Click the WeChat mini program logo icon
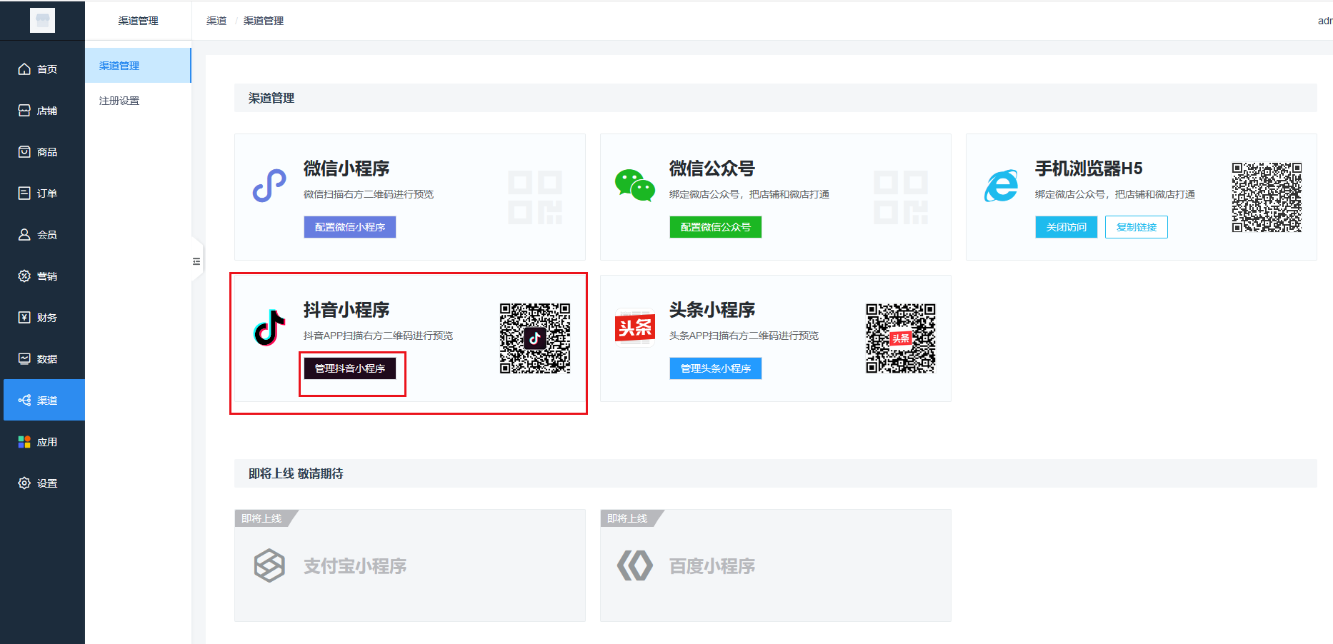The image size is (1333, 644). 269,186
